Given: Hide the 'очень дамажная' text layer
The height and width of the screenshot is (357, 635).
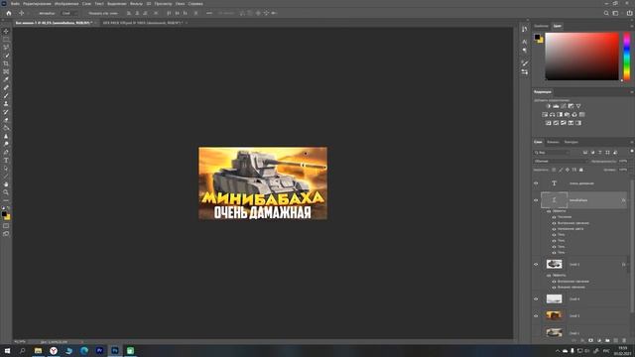Looking at the screenshot, I should [x=536, y=183].
